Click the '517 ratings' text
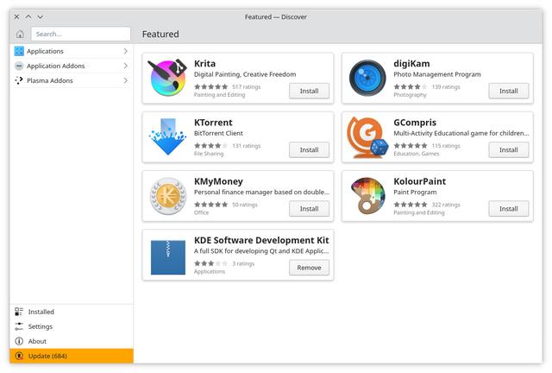Image resolution: width=552 pixels, height=373 pixels. coord(247,86)
